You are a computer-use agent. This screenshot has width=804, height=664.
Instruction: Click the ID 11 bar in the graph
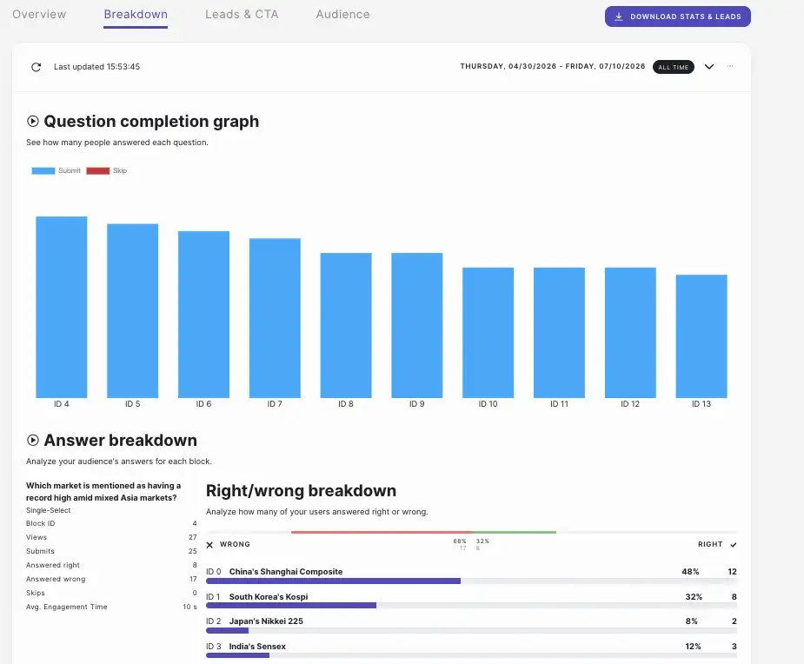click(560, 333)
